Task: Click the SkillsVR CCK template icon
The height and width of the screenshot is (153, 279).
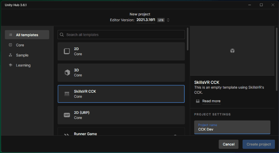Action: tap(67, 94)
